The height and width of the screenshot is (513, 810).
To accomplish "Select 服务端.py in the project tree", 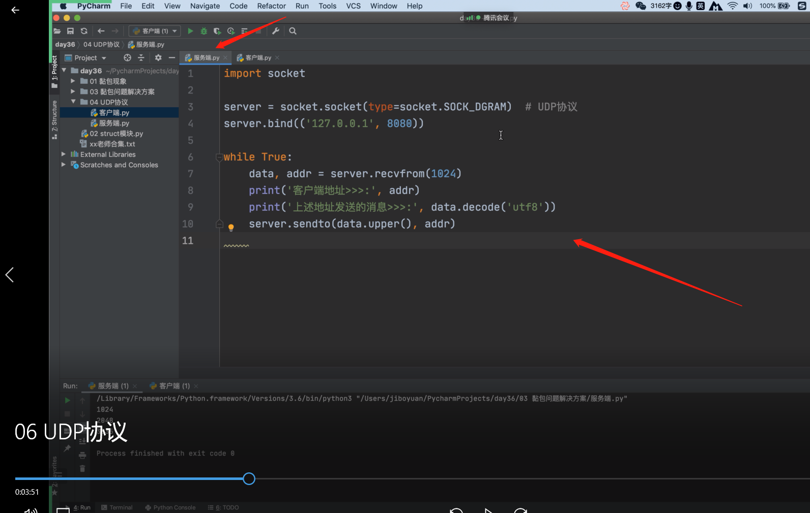I will pyautogui.click(x=114, y=123).
